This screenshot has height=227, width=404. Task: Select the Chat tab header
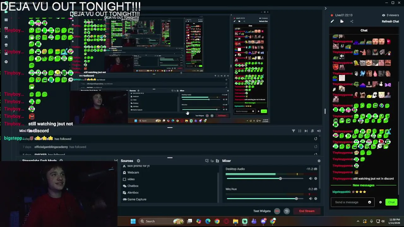(364, 30)
